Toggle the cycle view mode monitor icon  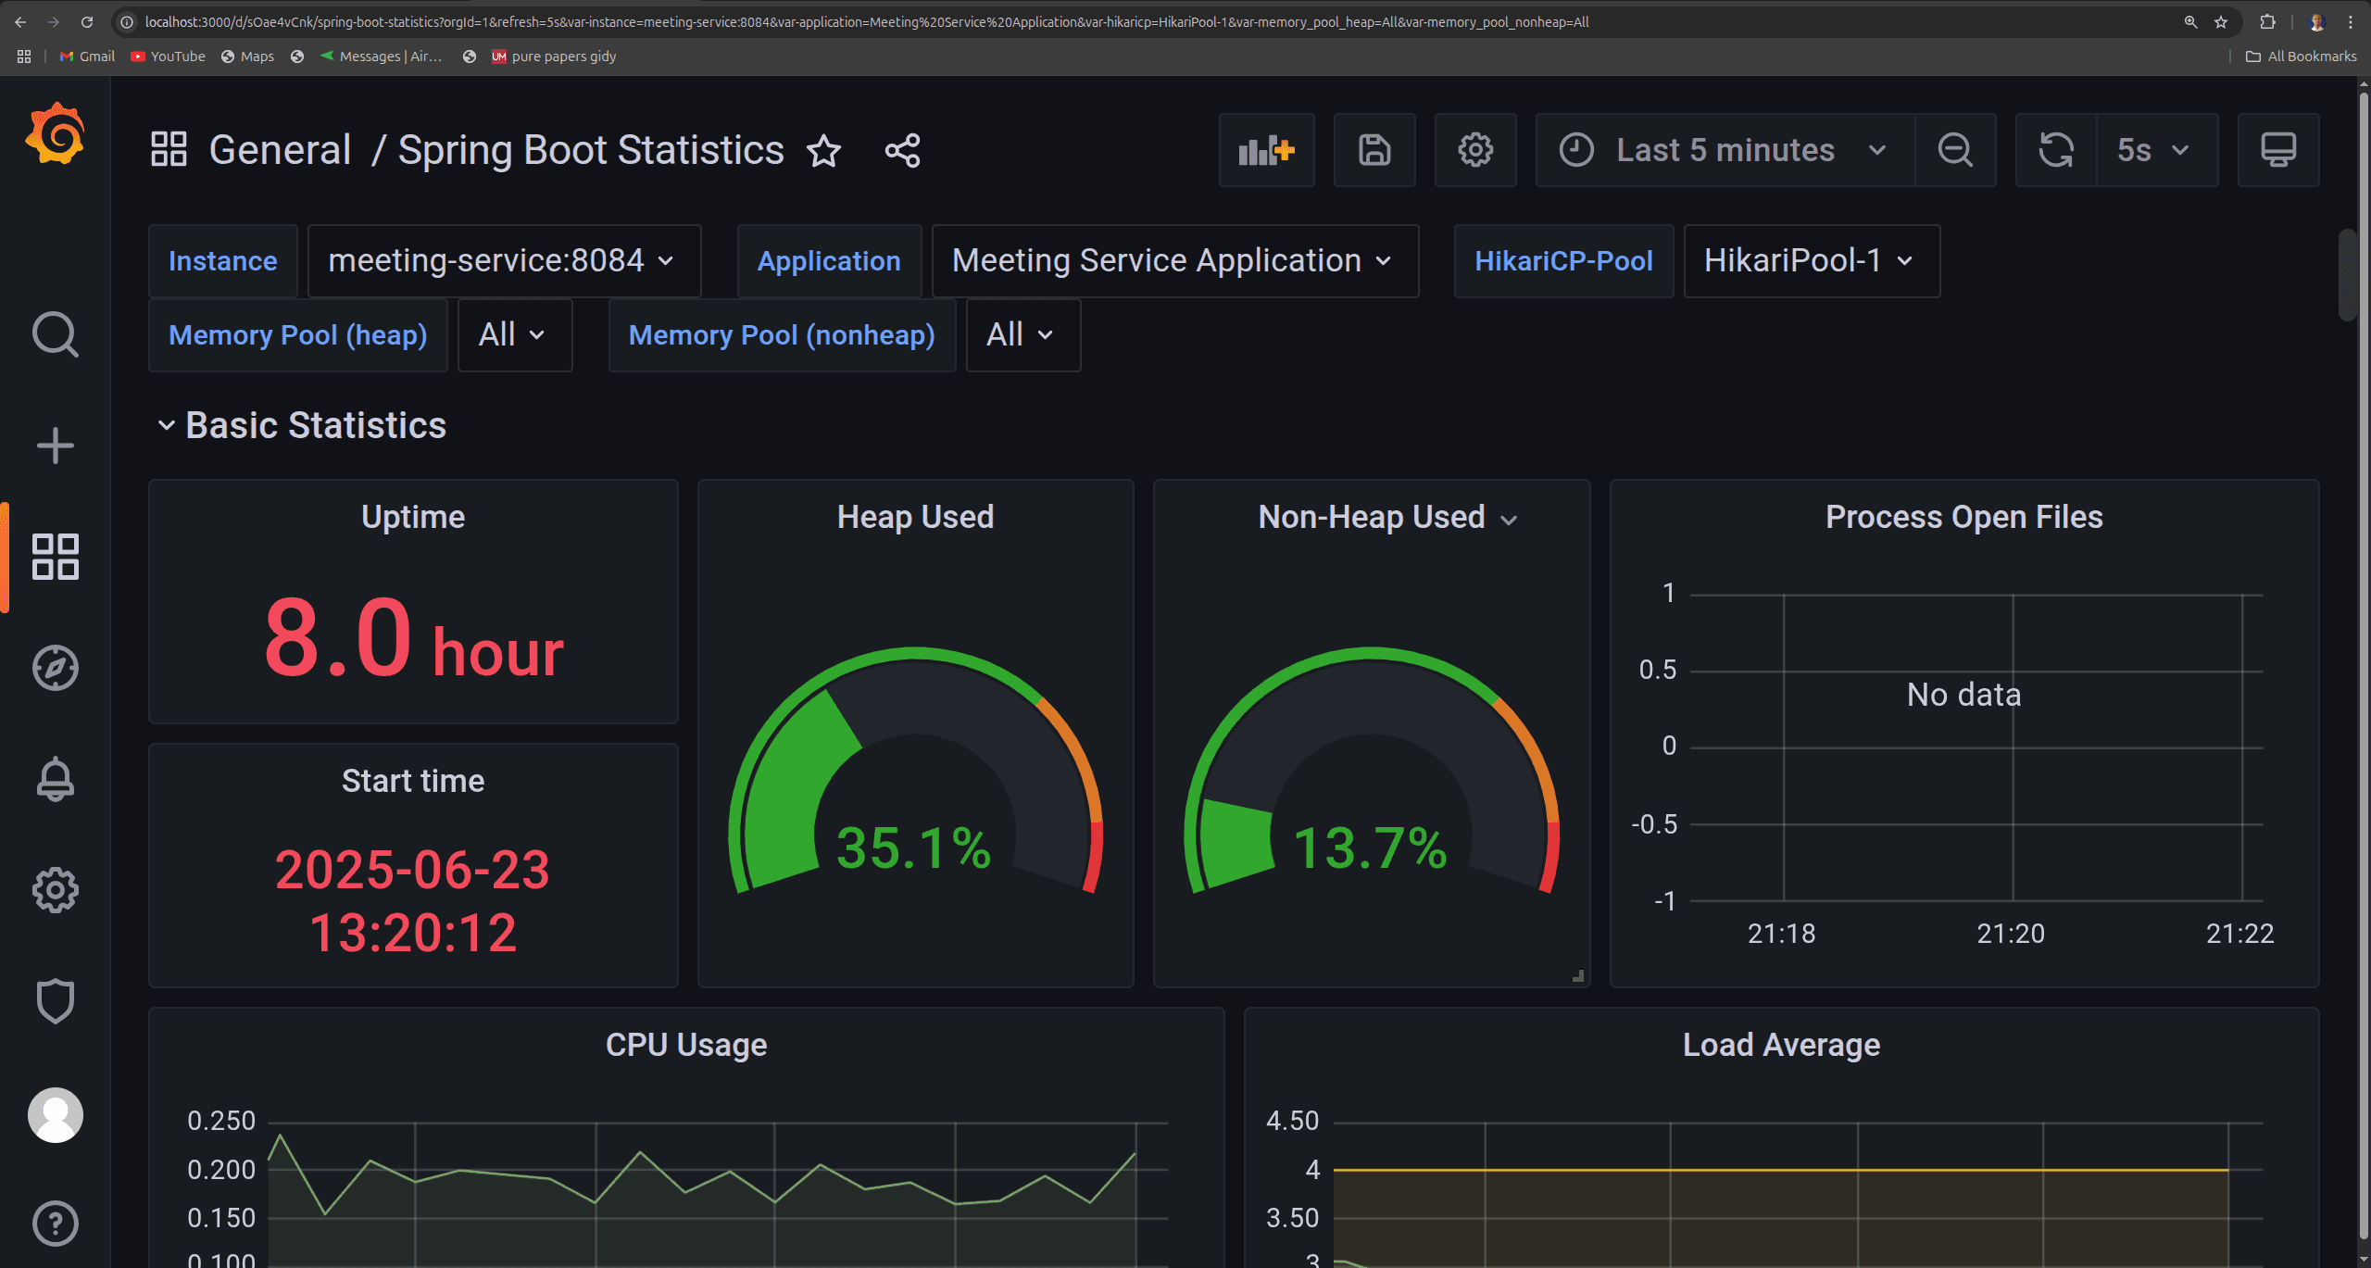tap(2278, 150)
